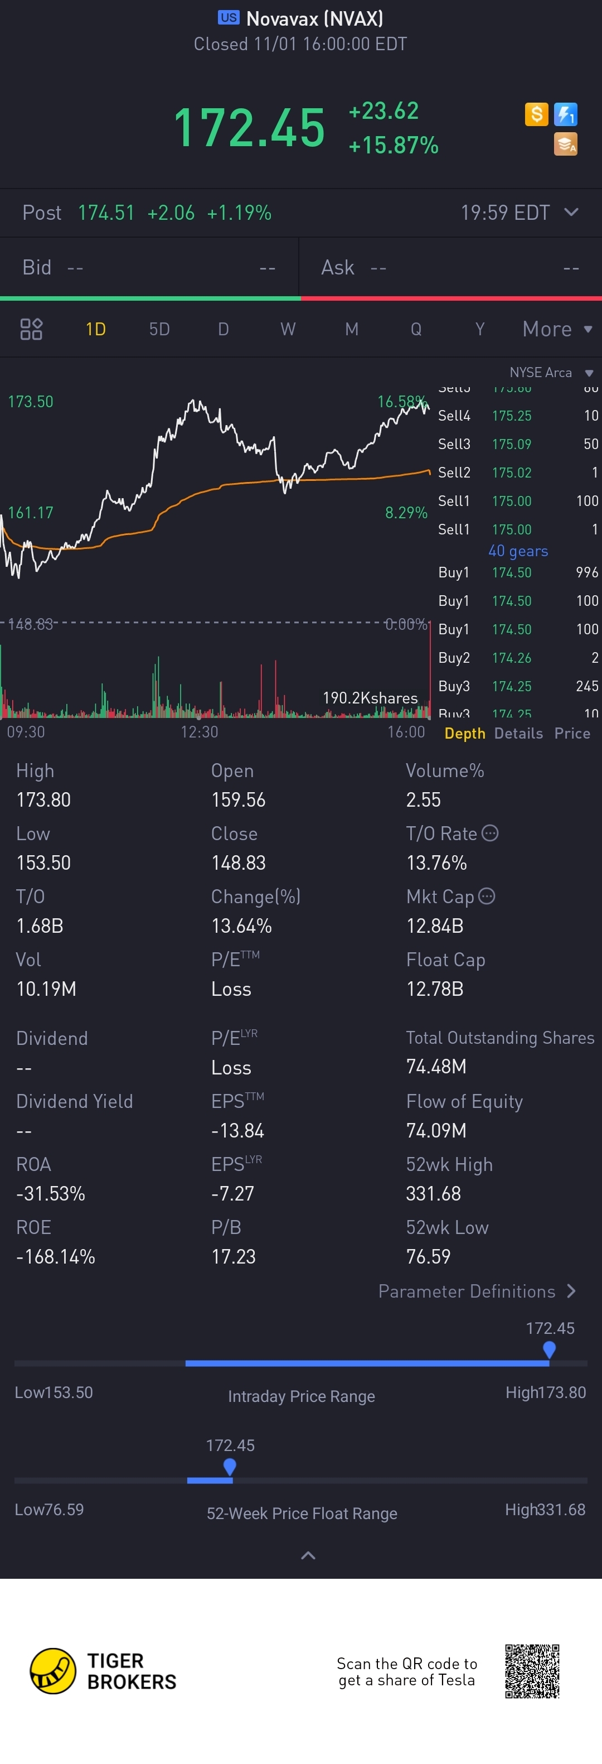Tap the Tesla share QR code
Viewport: 602px width, 1764px height.
(532, 1671)
